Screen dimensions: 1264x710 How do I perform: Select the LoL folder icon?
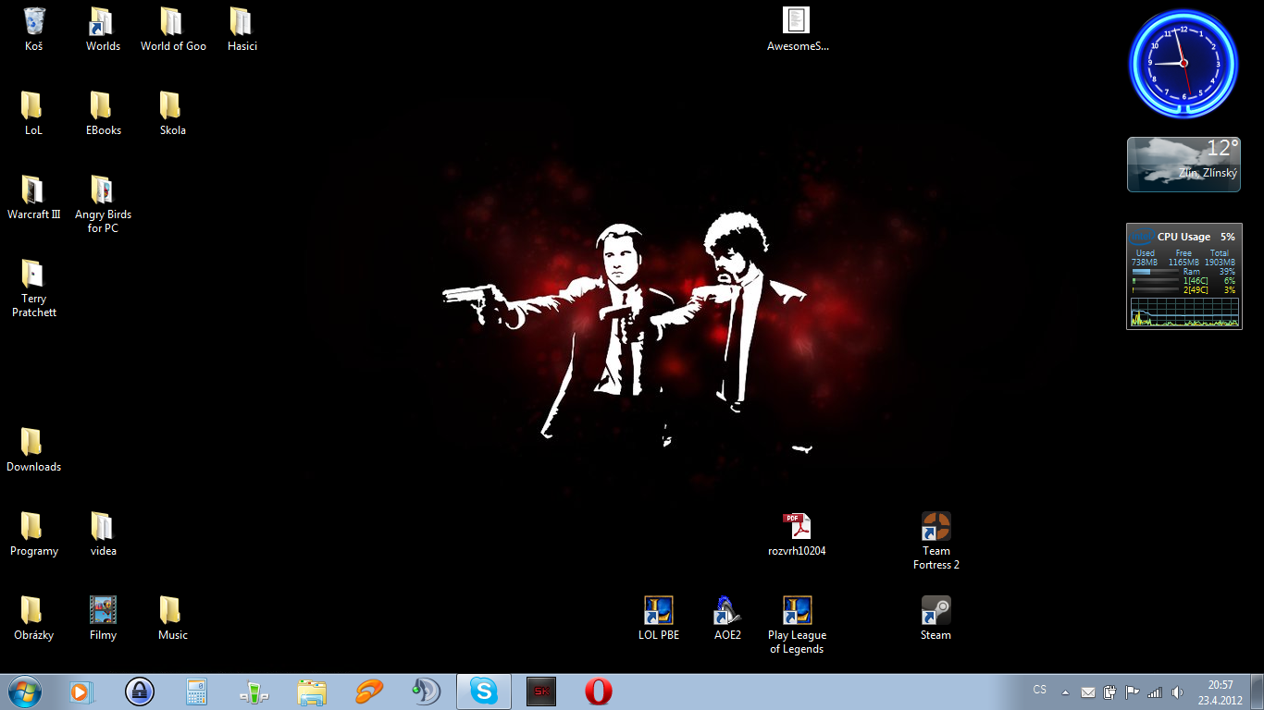point(33,114)
